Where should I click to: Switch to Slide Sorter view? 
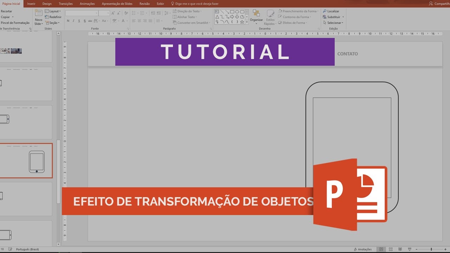tap(391, 249)
